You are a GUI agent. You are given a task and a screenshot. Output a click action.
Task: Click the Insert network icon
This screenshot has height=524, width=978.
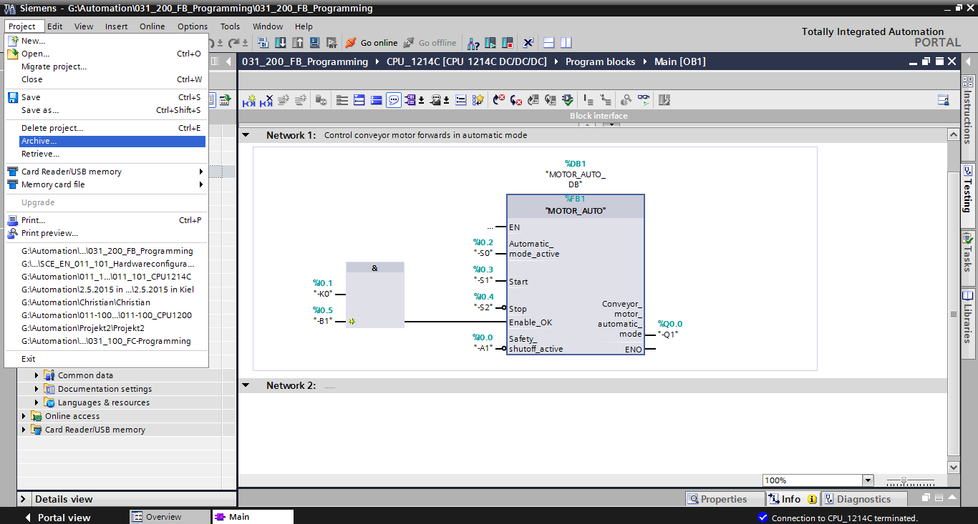pos(249,100)
